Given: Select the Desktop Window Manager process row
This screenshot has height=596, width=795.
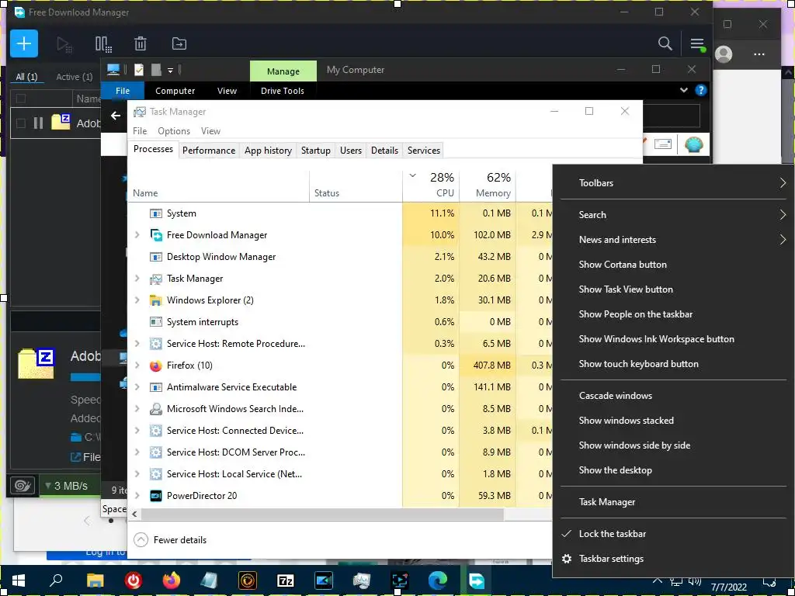Looking at the screenshot, I should pyautogui.click(x=340, y=257).
